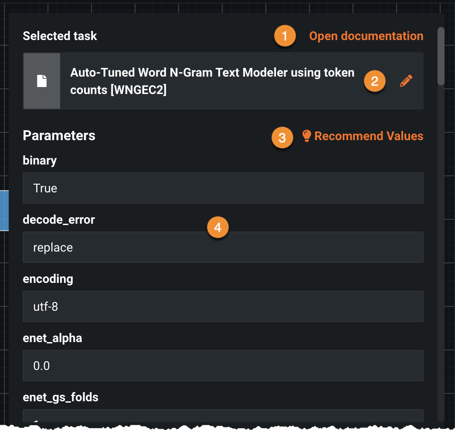Focus the encoding field showing utf-8
The image size is (455, 430).
click(223, 306)
